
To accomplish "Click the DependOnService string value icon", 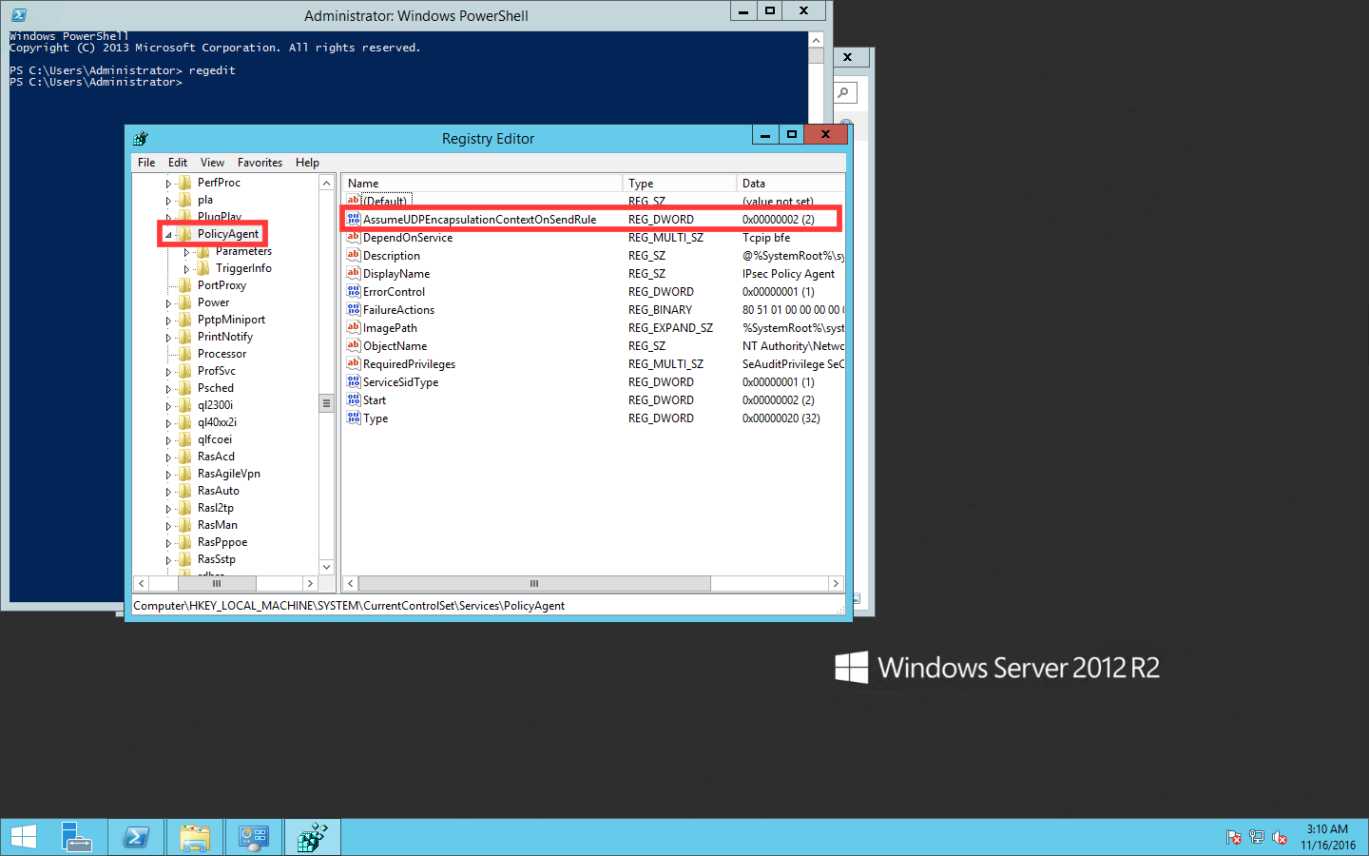I will [x=354, y=237].
